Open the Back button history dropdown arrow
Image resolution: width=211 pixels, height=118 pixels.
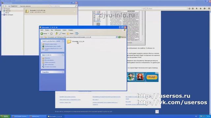click(48, 33)
